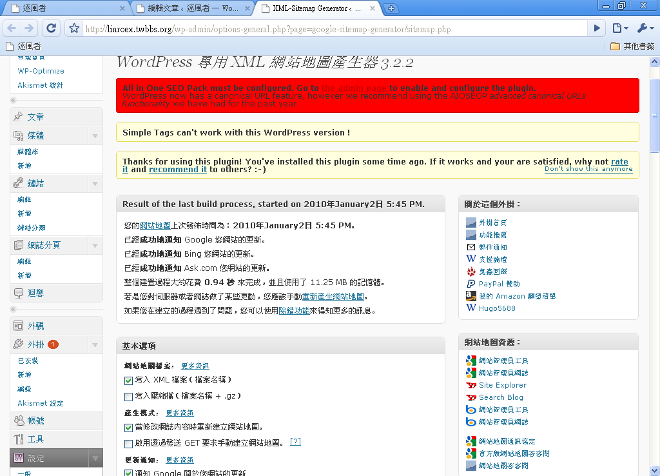Collapse the 設定 menu arrow
The image size is (660, 476).
pos(95,458)
